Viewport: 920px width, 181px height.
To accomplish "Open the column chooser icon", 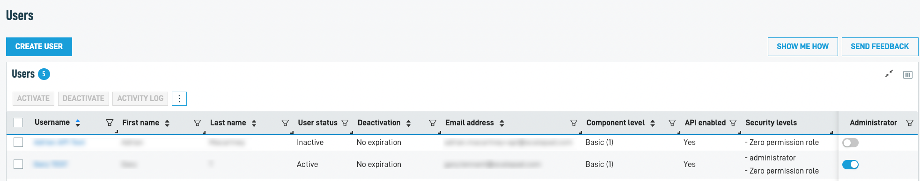I will coord(907,75).
